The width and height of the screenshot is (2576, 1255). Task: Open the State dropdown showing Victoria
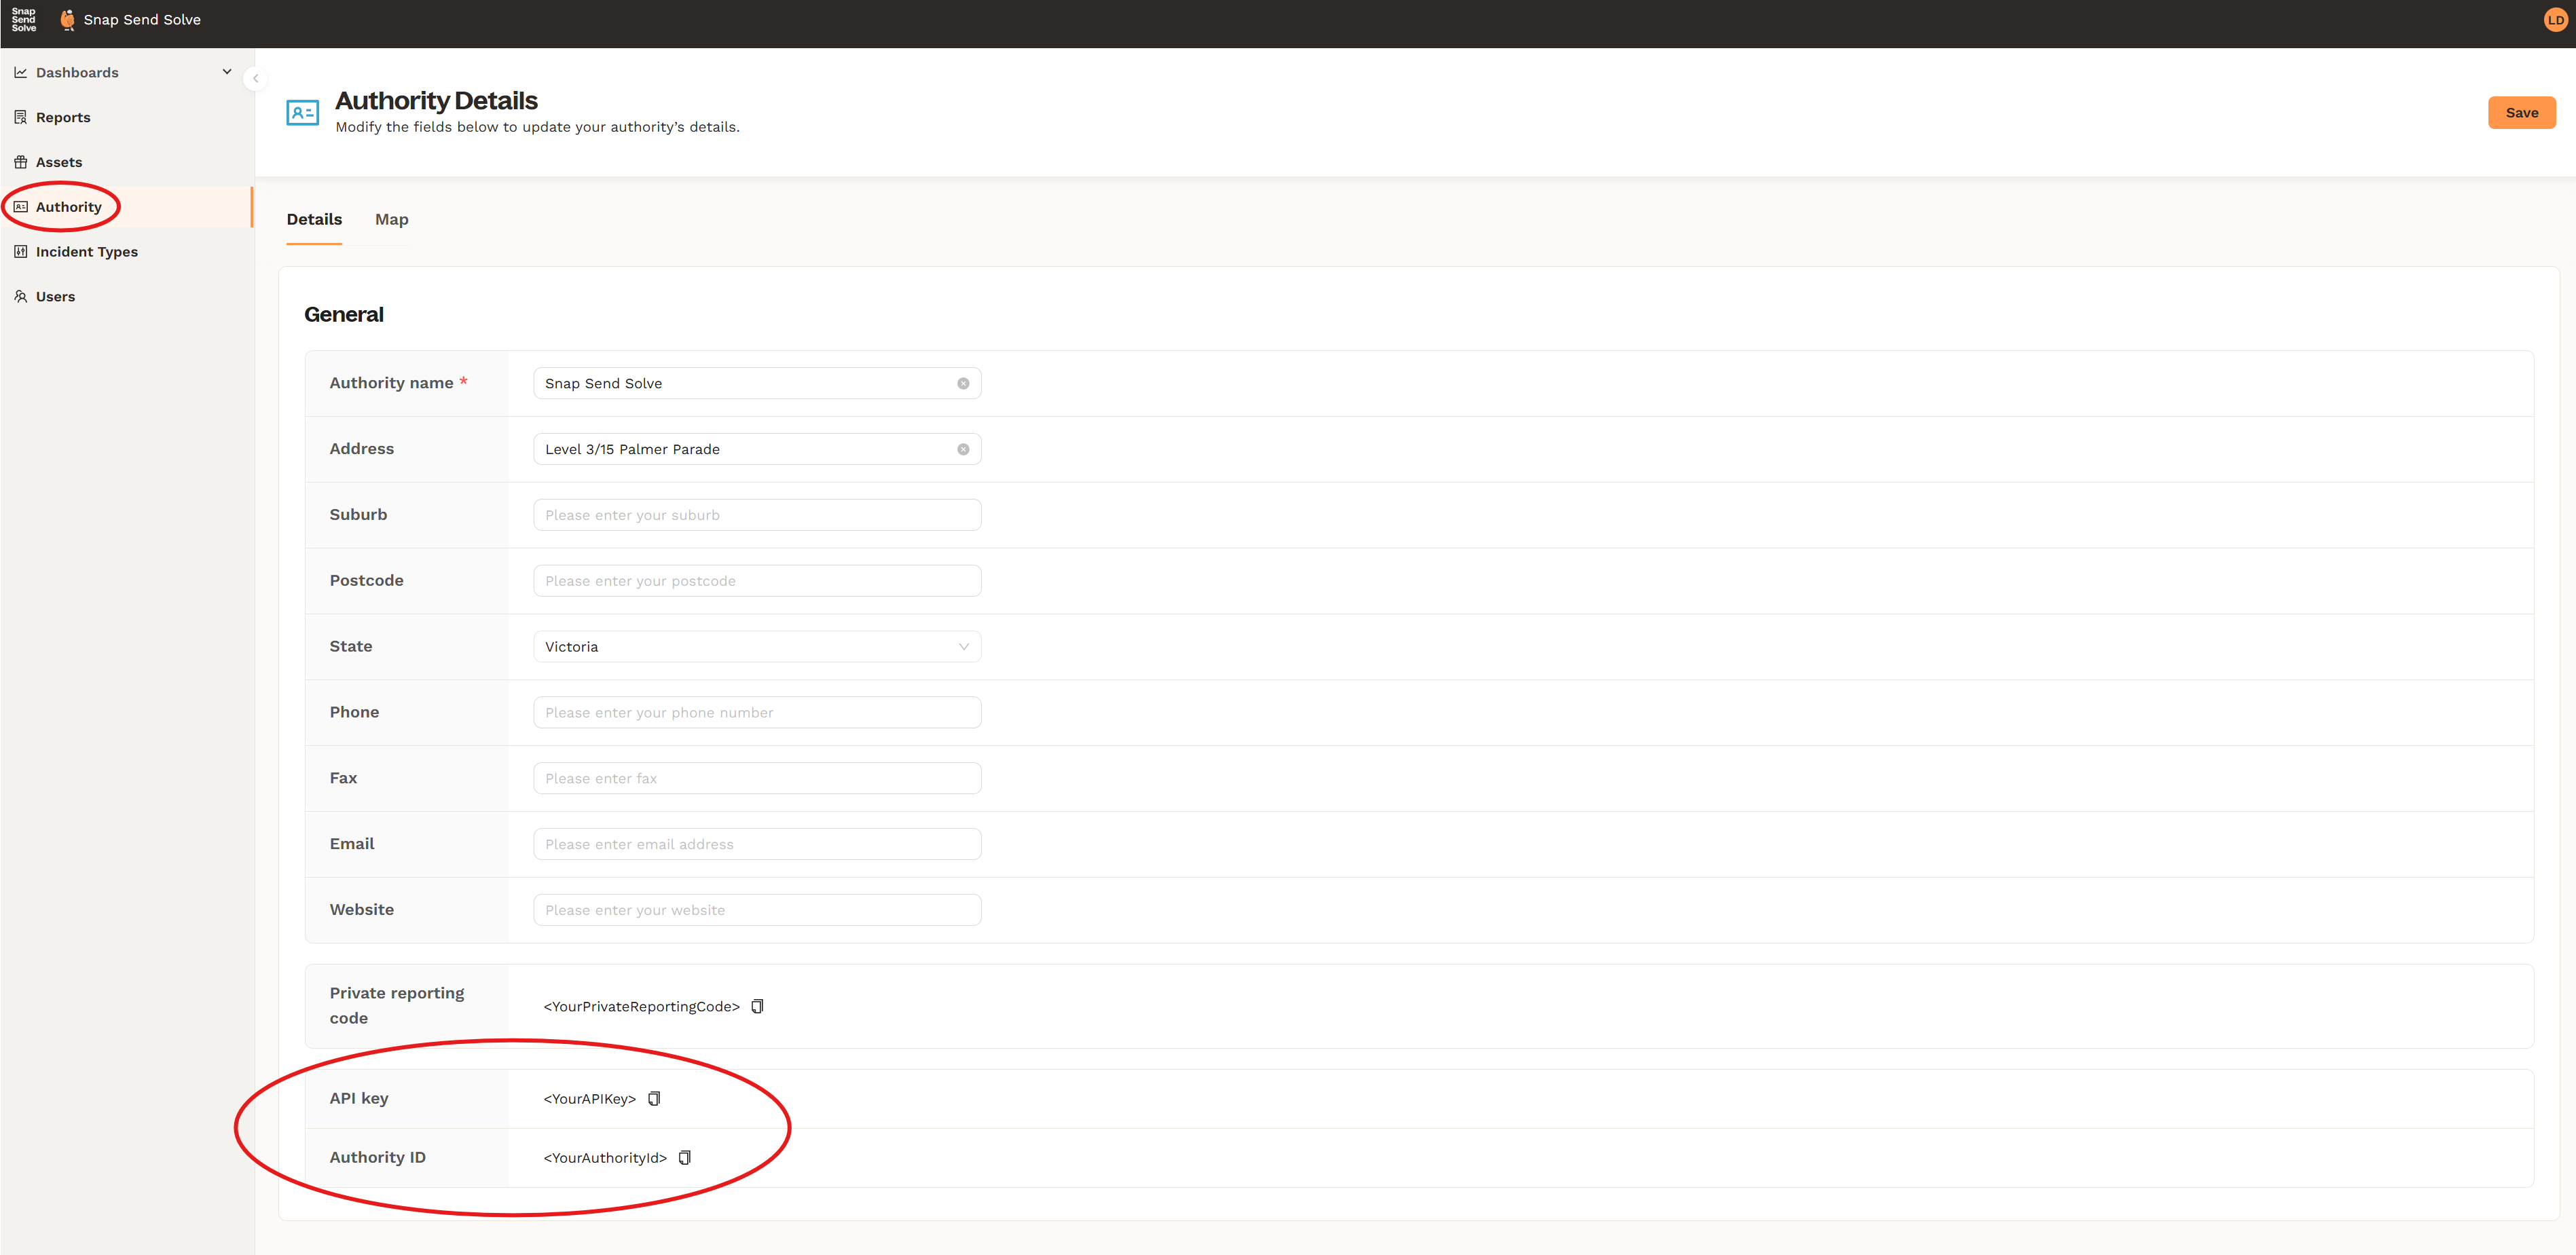coord(756,647)
